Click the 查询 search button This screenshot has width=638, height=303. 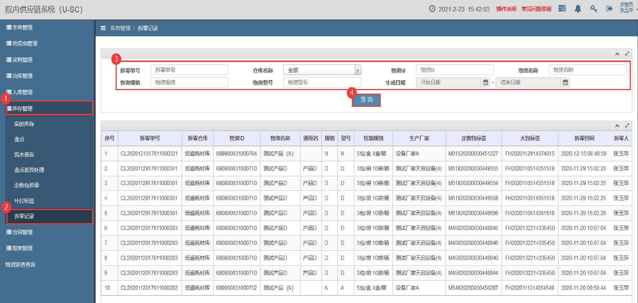[366, 100]
